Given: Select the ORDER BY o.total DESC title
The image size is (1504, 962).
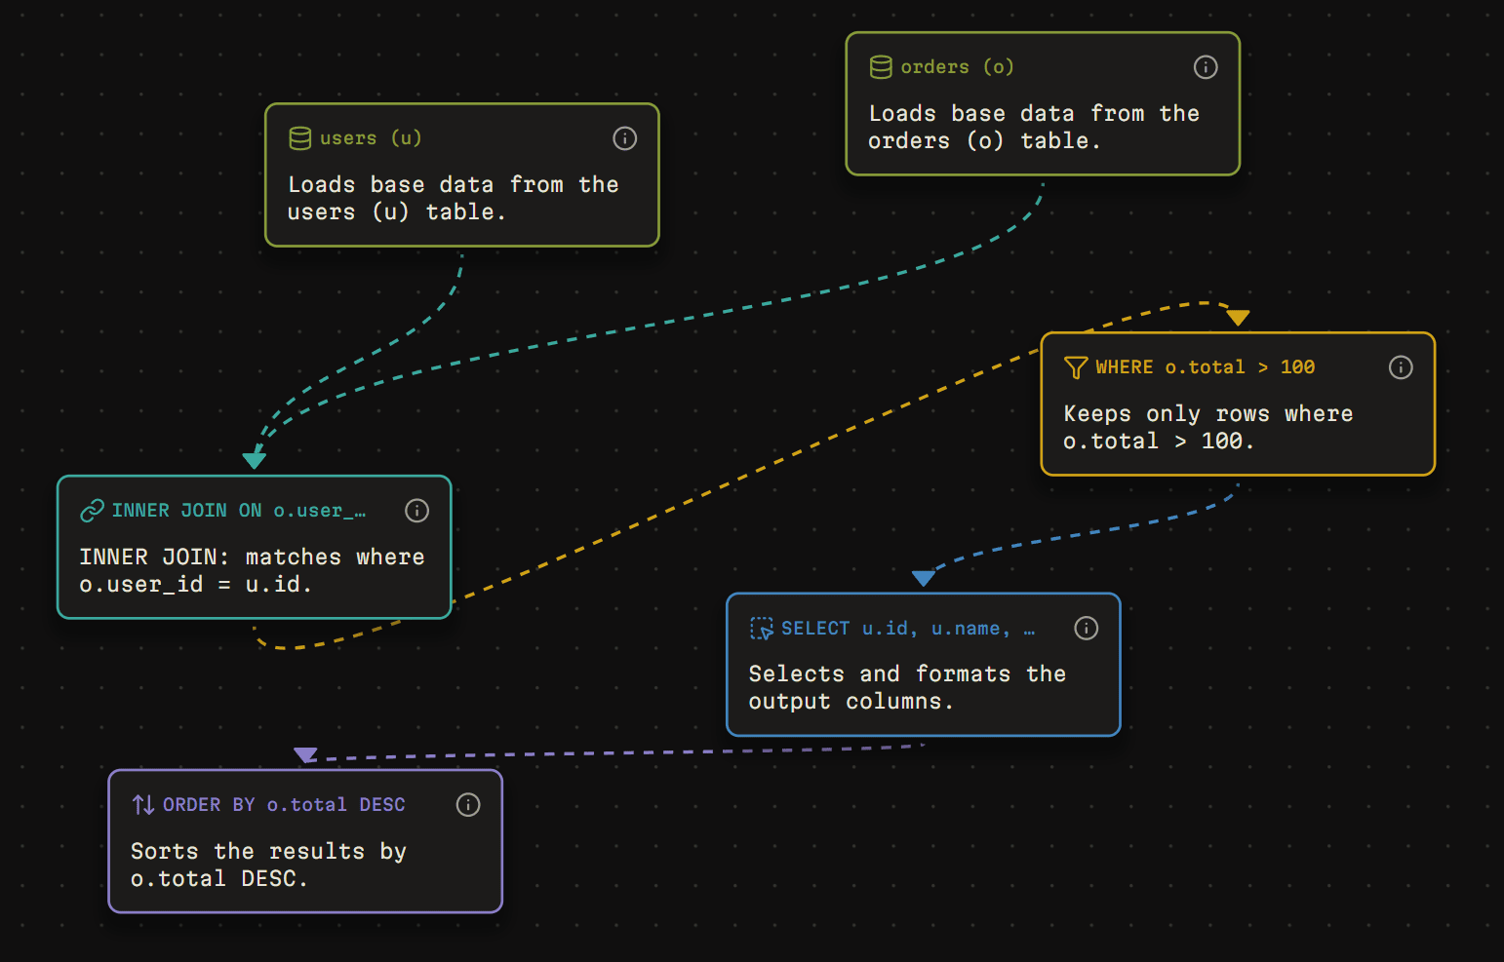Looking at the screenshot, I should pyautogui.click(x=284, y=805).
